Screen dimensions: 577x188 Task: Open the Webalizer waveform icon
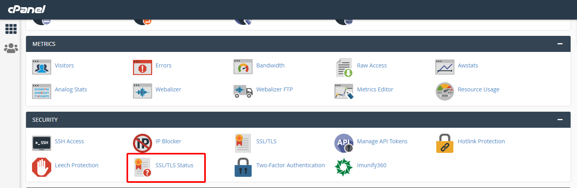[x=143, y=91]
